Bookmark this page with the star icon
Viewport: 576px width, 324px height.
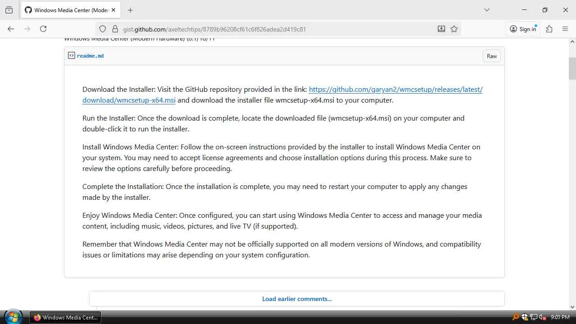click(x=454, y=29)
